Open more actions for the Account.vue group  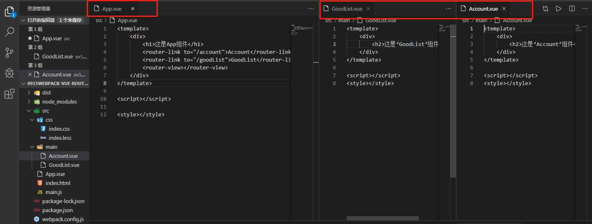tap(585, 9)
